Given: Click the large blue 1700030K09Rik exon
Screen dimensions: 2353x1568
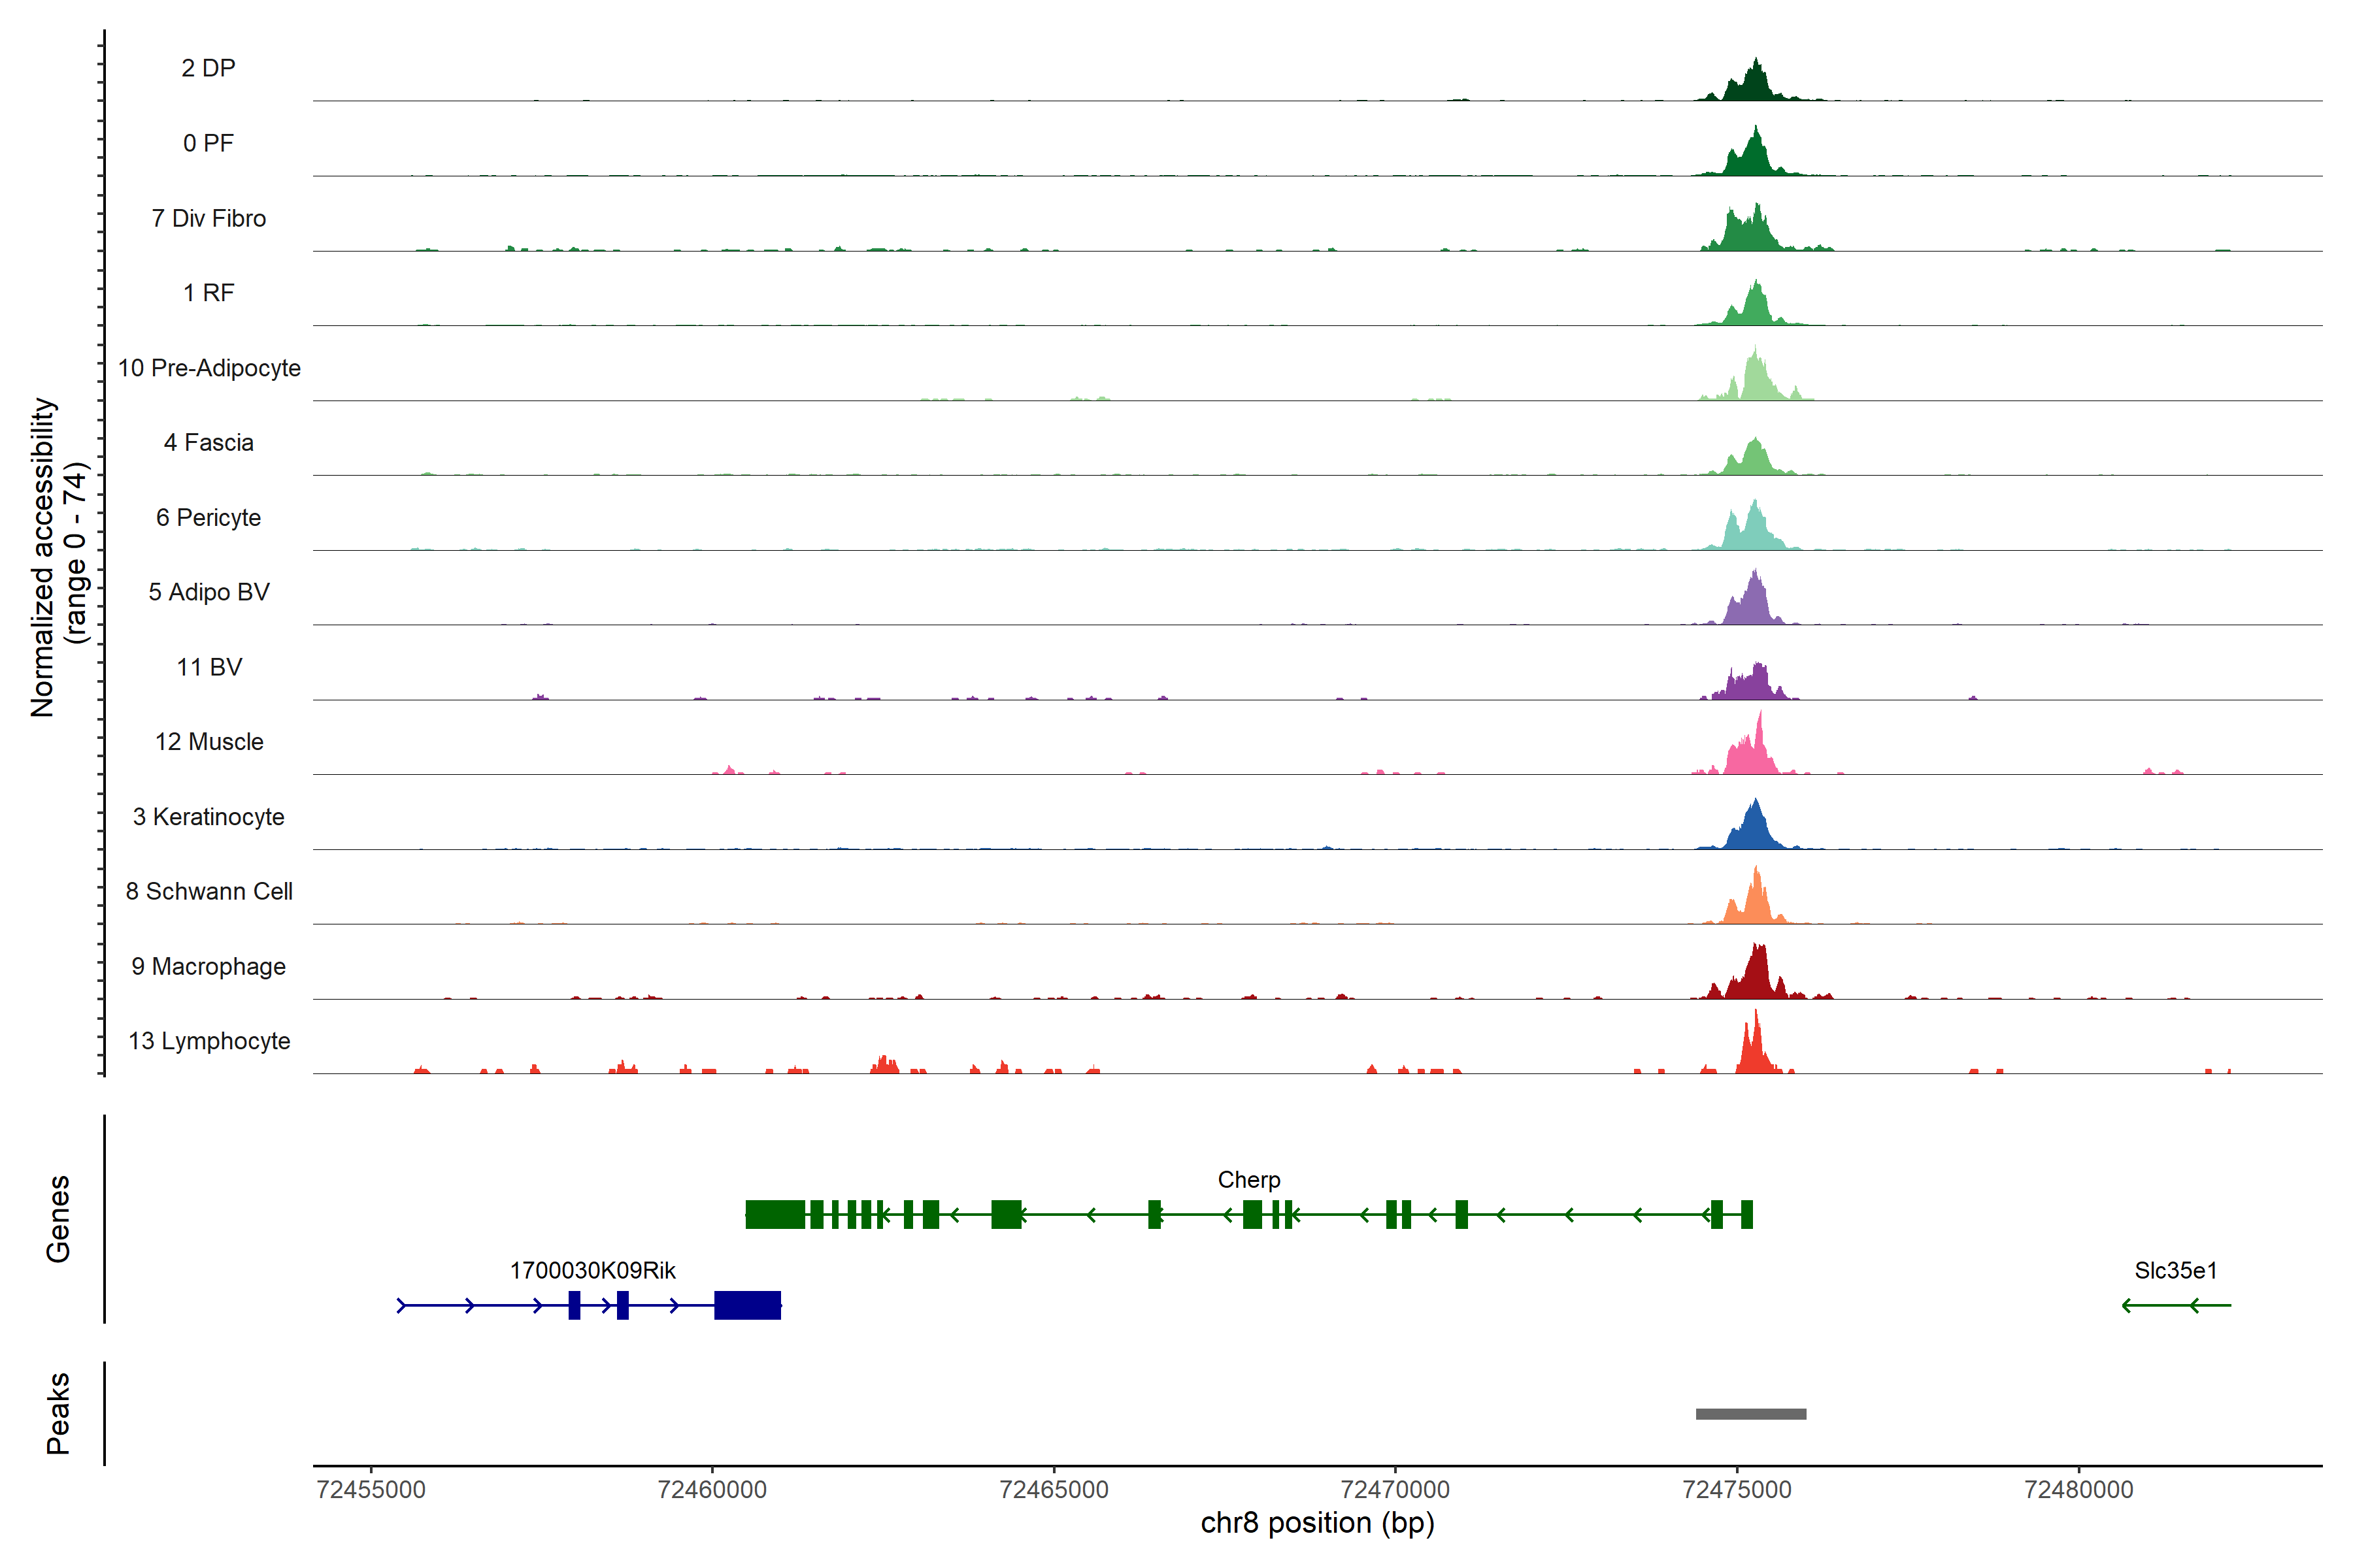Looking at the screenshot, I should tap(747, 1305).
